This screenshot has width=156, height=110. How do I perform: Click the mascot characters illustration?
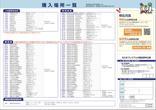coord(146,8)
